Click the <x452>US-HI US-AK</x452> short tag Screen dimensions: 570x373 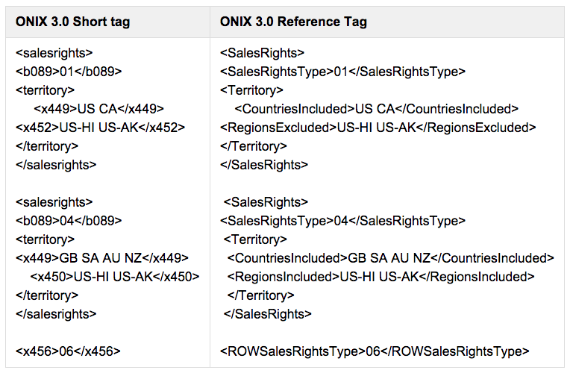click(x=100, y=128)
